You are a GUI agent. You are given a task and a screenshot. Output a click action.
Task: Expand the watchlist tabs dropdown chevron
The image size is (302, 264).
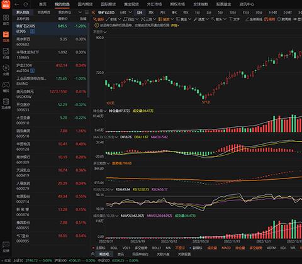80,13
